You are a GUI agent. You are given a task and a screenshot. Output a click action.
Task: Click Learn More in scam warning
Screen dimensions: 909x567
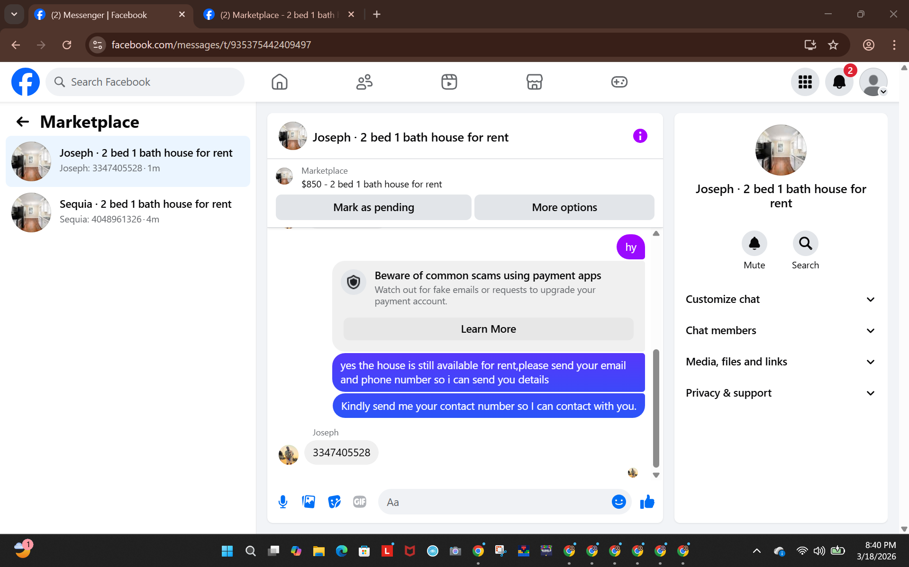point(488,329)
